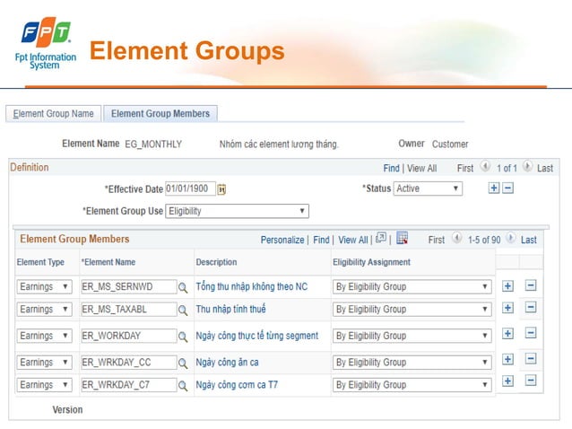Open Element Type dropdown for ER_MS_SERNWD
Image resolution: width=572 pixels, height=429 pixels.
[x=44, y=287]
